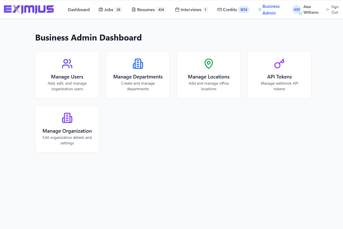Click the Manage Organization building icon
The height and width of the screenshot is (229, 343).
pyautogui.click(x=67, y=118)
